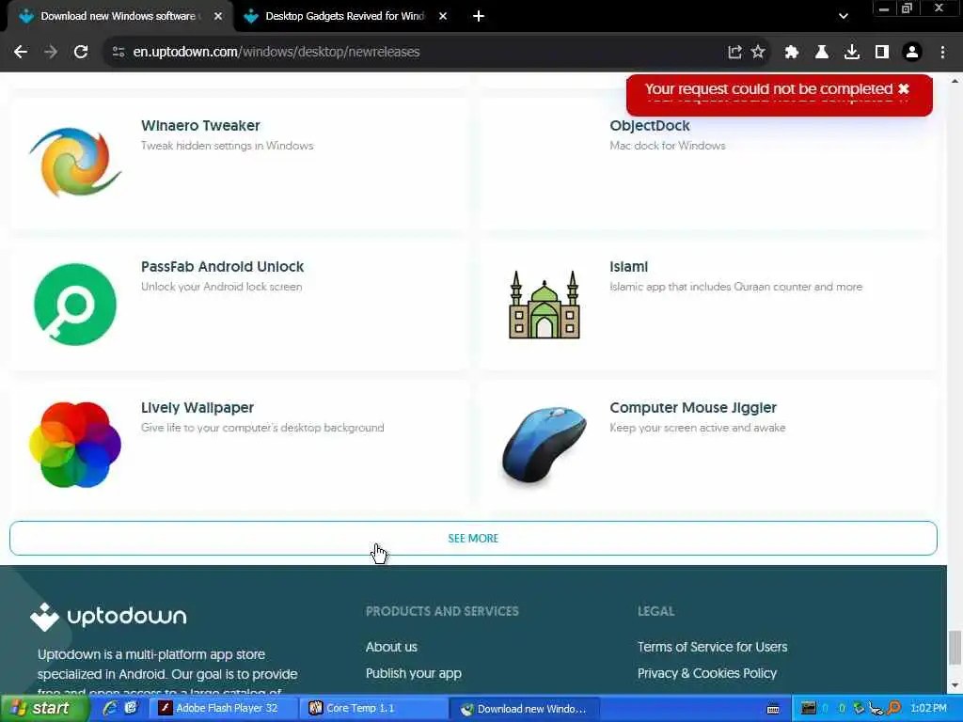Reload the current page
The width and height of the screenshot is (963, 722).
81,53
